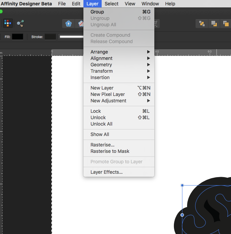Click the stroke width line preview
This screenshot has width=231, height=234.
[x=71, y=37]
